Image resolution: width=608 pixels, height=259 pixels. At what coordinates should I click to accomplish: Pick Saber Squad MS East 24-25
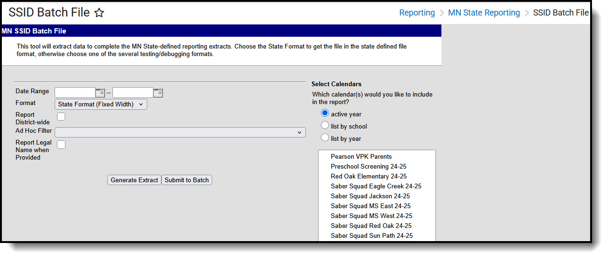(x=370, y=206)
